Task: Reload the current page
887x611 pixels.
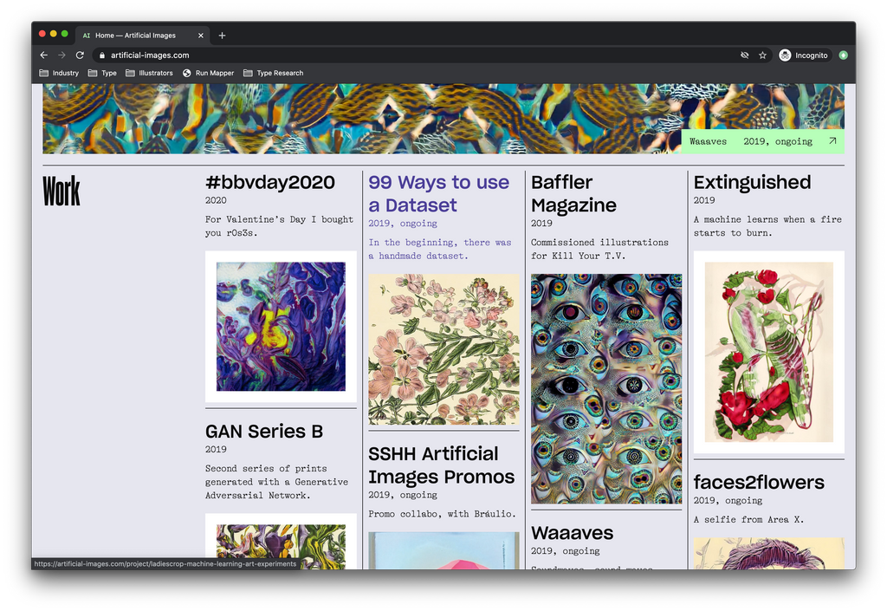Action: (x=80, y=55)
